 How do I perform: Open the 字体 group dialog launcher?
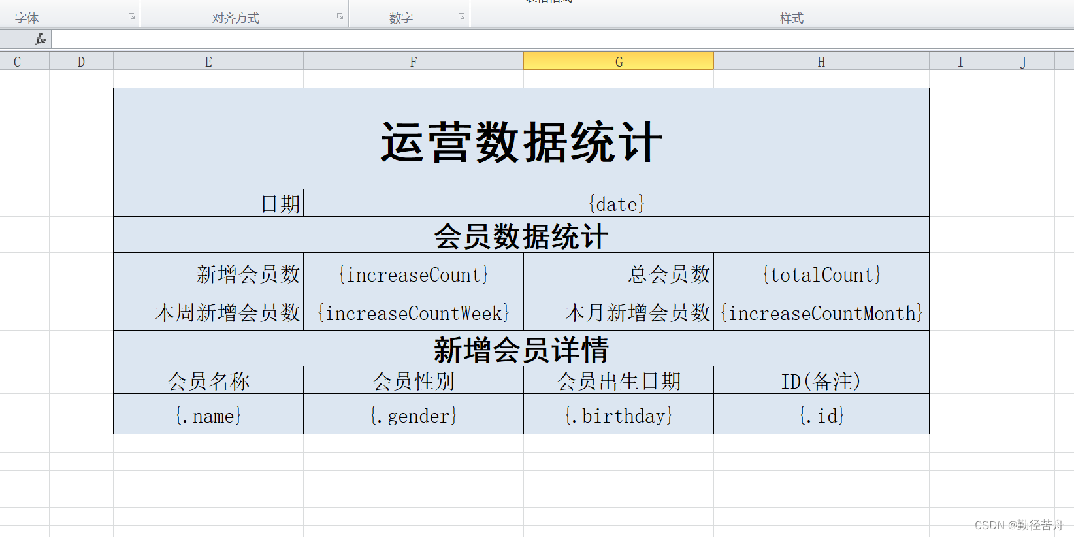tap(131, 16)
